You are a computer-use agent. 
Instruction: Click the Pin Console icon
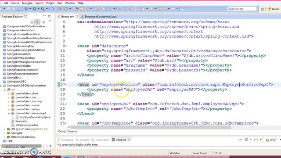click(x=240, y=140)
